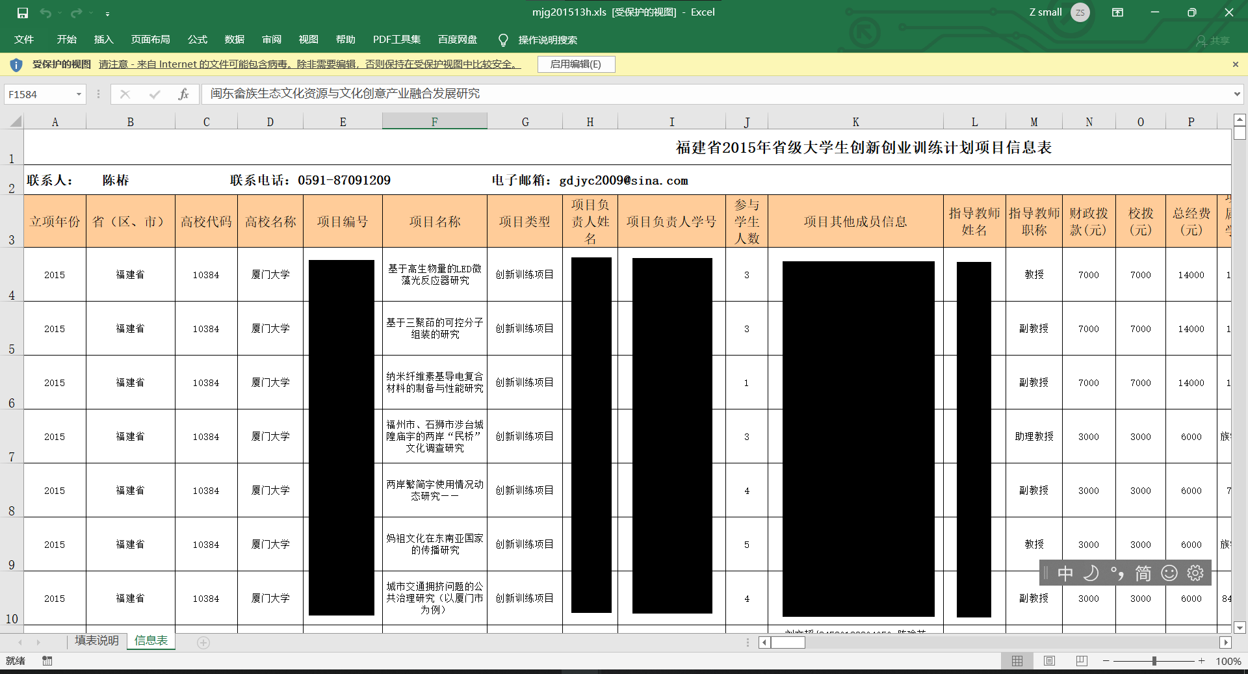Select the 信息表 sheet tab
The width and height of the screenshot is (1248, 674).
point(151,641)
